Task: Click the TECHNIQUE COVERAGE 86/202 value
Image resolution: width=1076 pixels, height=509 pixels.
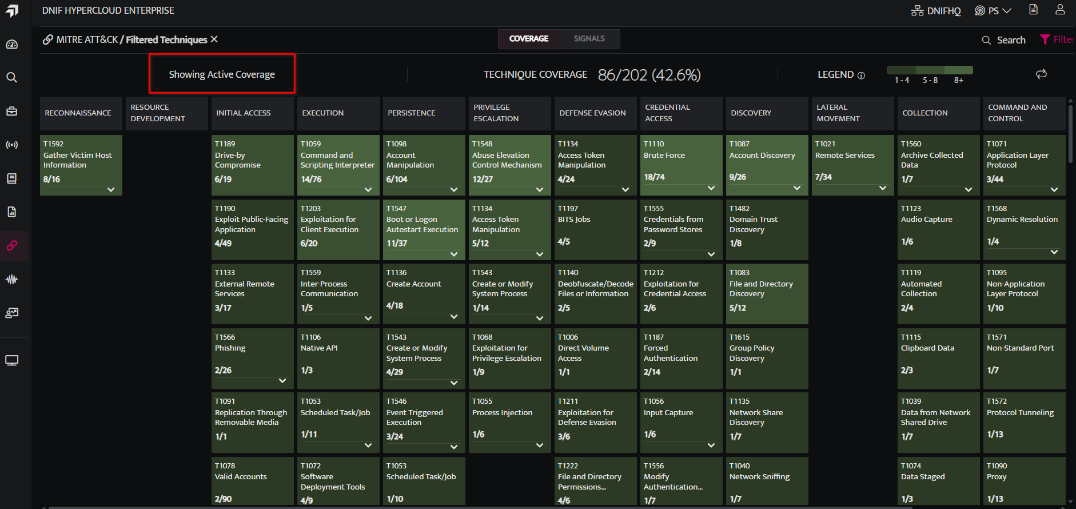Action: (649, 75)
